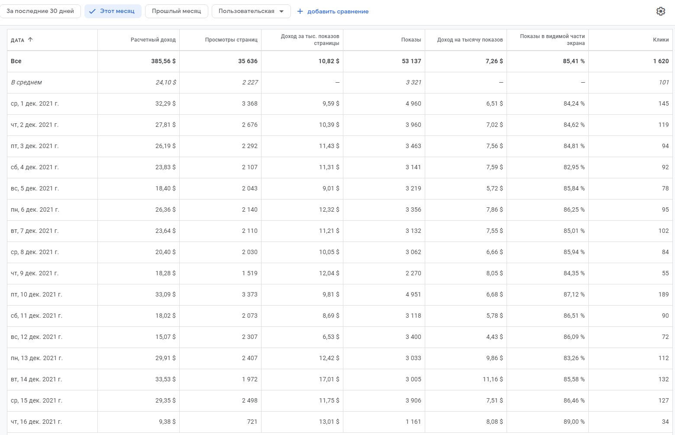Image resolution: width=675 pixels, height=435 pixels.
Task: Click the В среднем averages row label
Action: coord(26,83)
